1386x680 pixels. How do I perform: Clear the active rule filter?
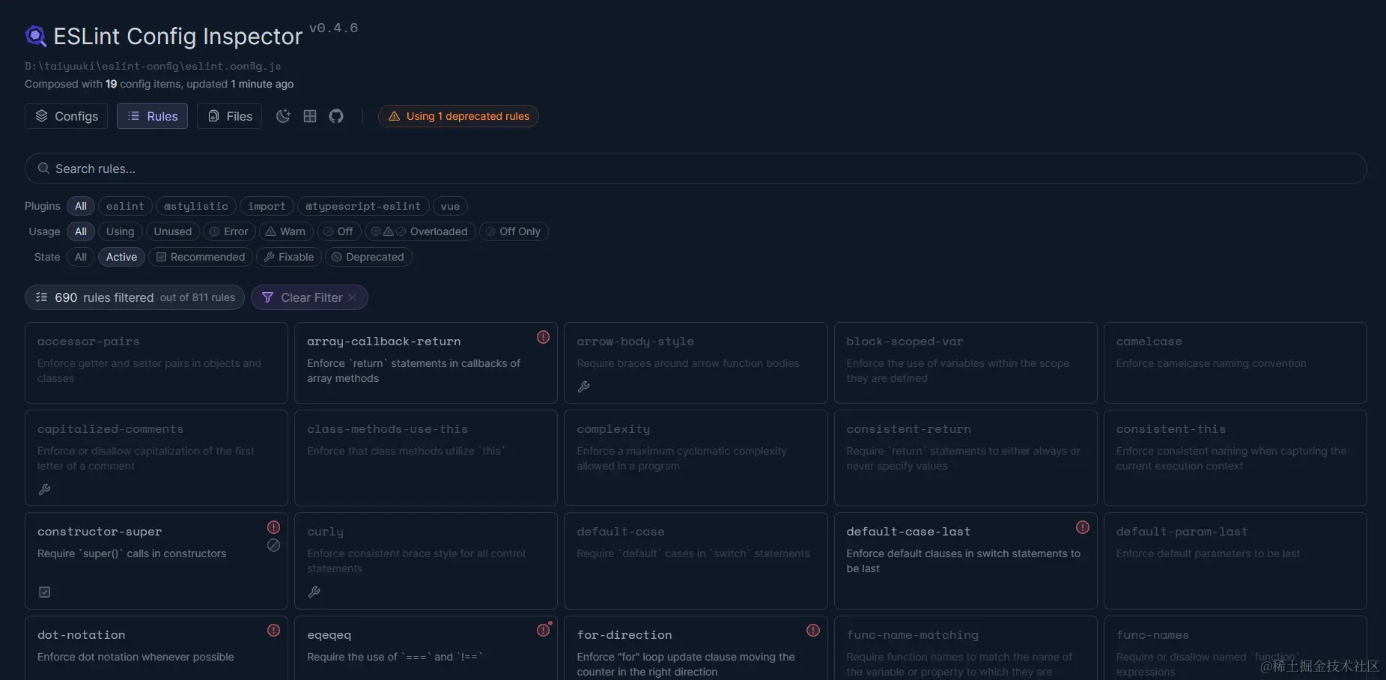pos(309,297)
